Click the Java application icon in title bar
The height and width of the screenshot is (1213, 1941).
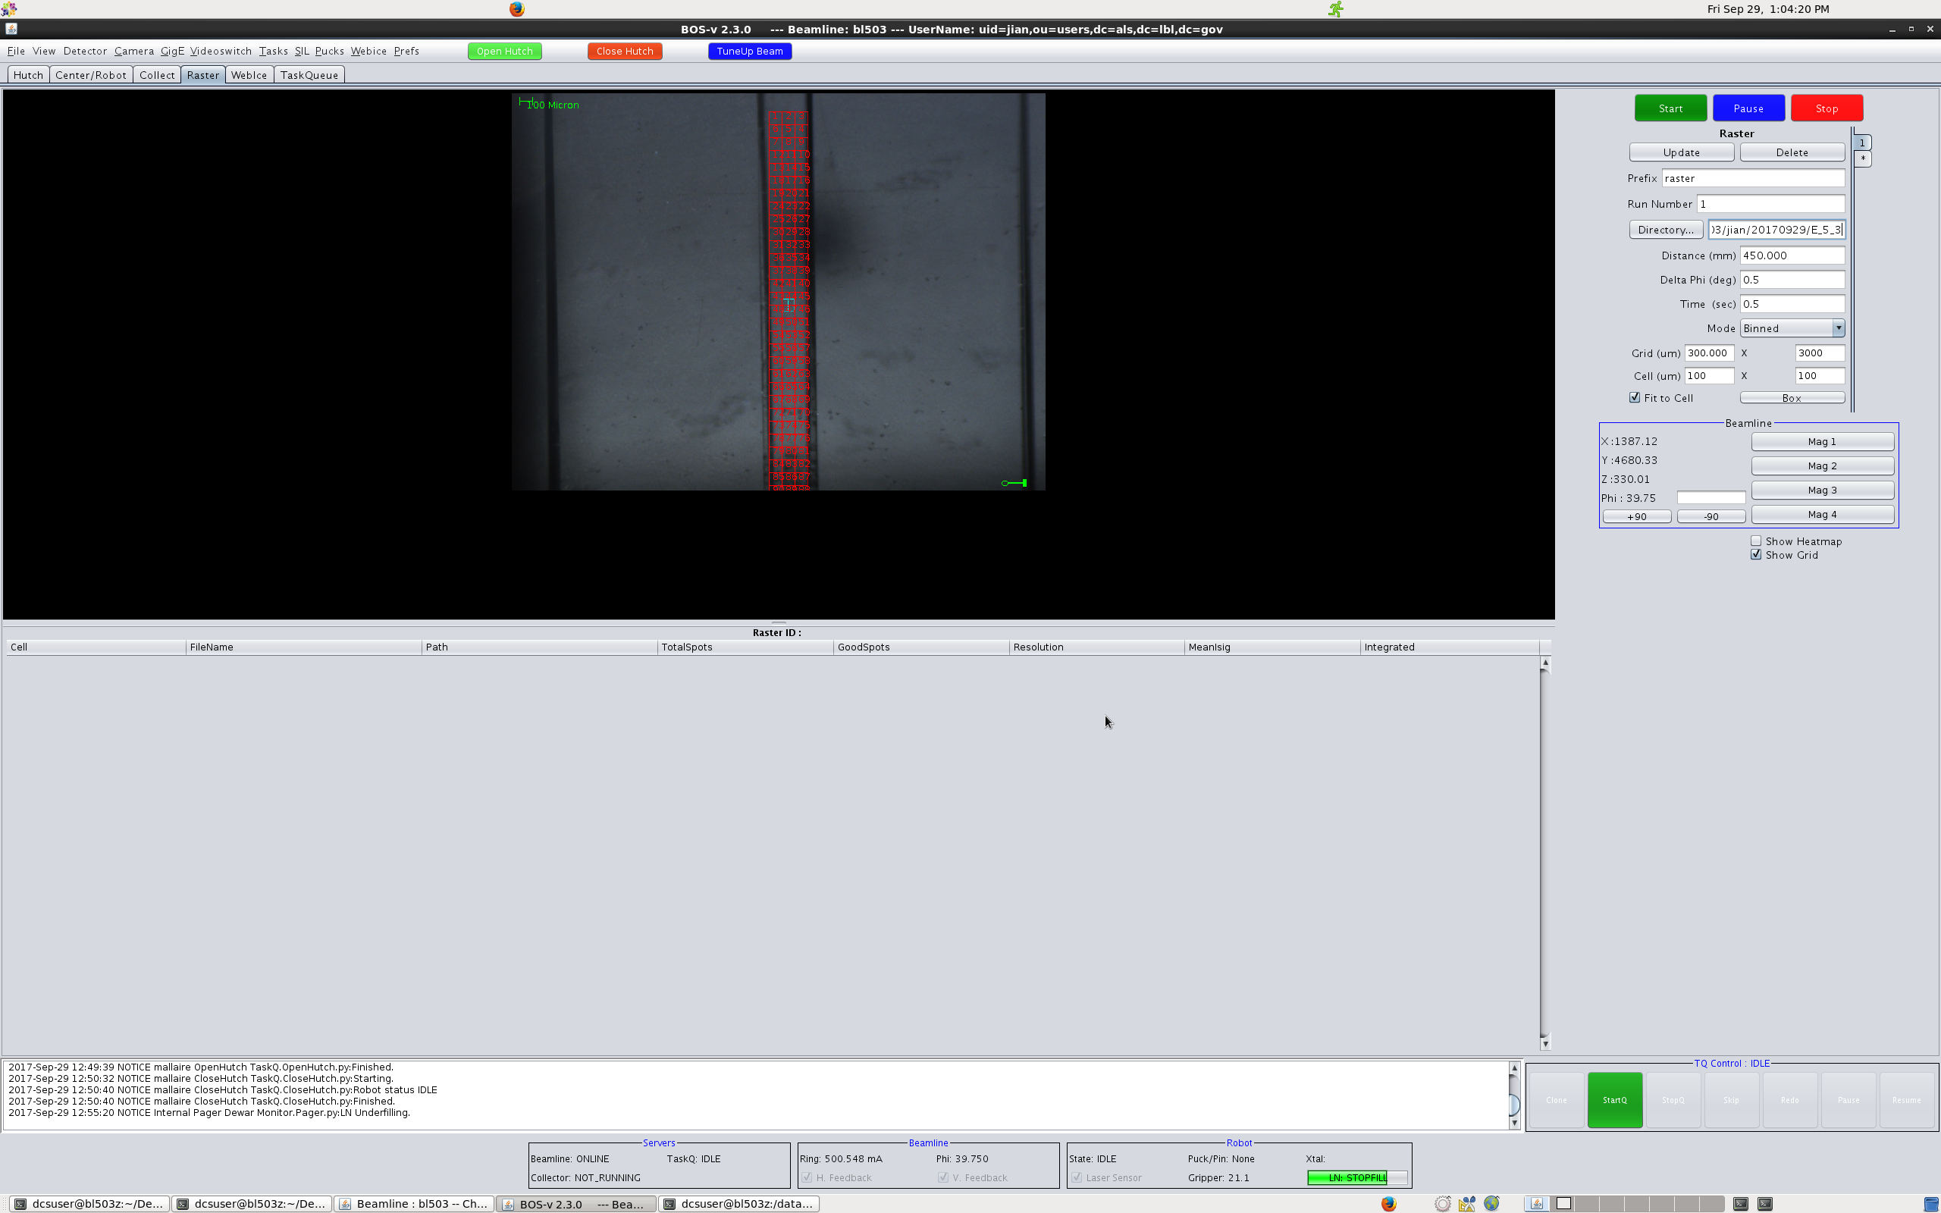coord(11,29)
